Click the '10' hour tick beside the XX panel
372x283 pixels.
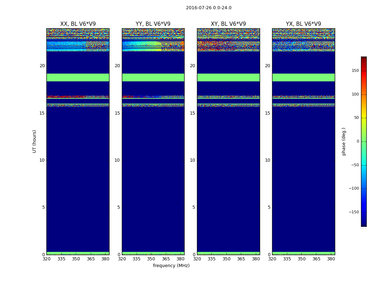pos(42,160)
